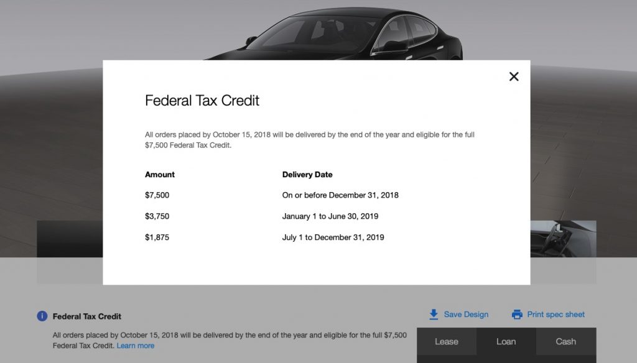Viewport: 637px width, 363px height.
Task: Open the Print spec sheet link
Action: click(x=556, y=315)
